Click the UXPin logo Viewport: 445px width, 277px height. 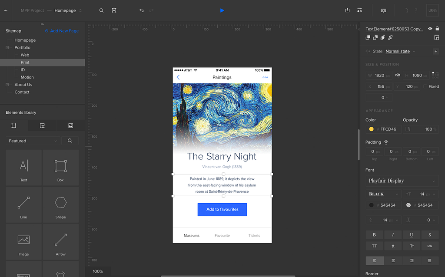432,10
